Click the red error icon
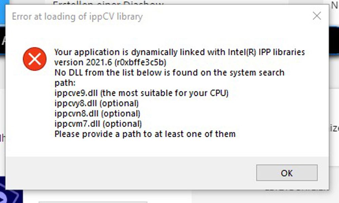This screenshot has height=203, width=339. click(x=35, y=59)
